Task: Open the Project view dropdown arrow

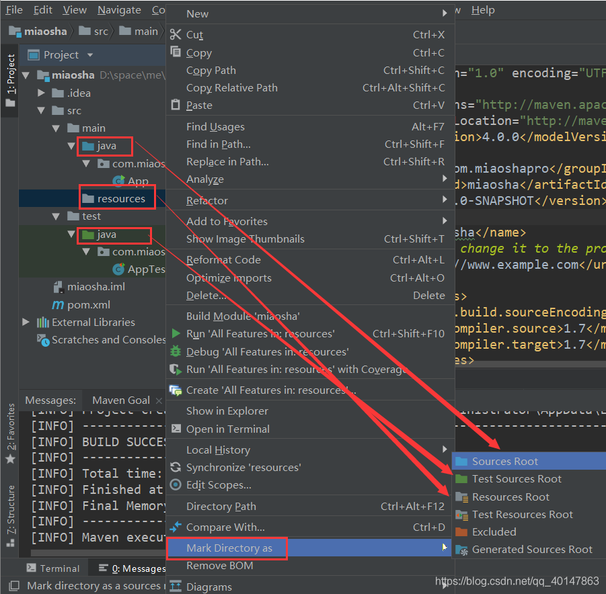Action: [90, 55]
